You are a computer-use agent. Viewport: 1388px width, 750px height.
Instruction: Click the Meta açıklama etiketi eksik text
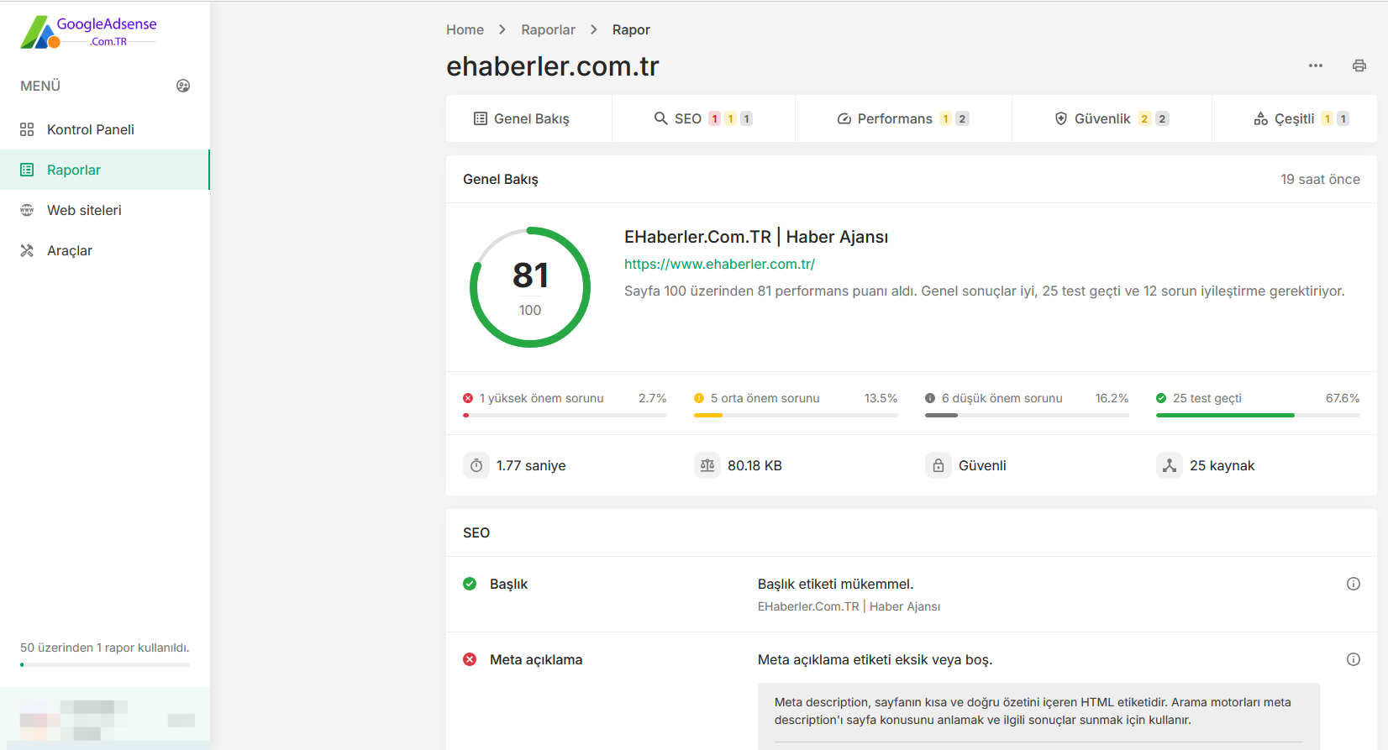[875, 659]
